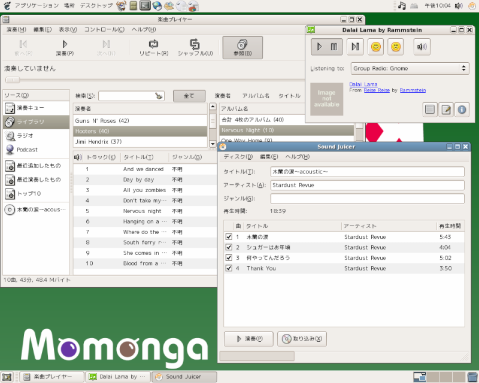Click the artist list scroll-down arrow
Image resolution: width=479 pixels, height=383 pixels.
coord(213,144)
